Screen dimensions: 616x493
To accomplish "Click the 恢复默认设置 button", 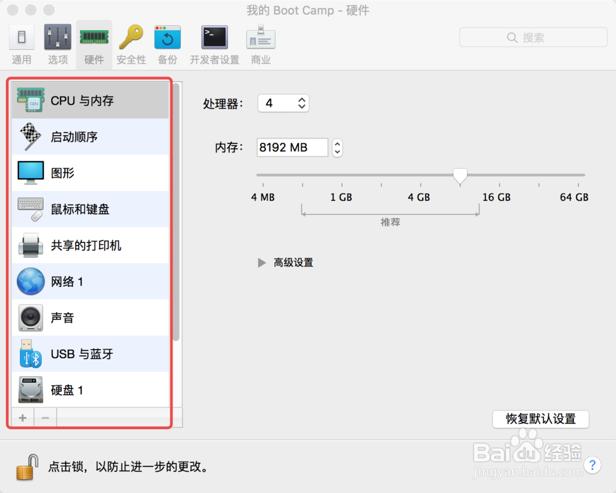I will 541,419.
